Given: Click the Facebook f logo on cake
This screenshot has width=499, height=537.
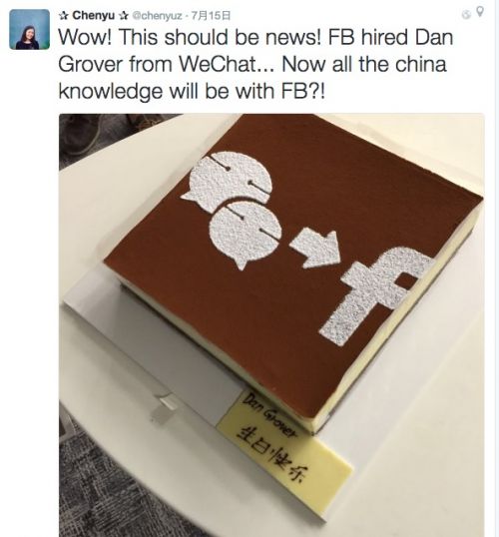Looking at the screenshot, I should click(x=377, y=295).
